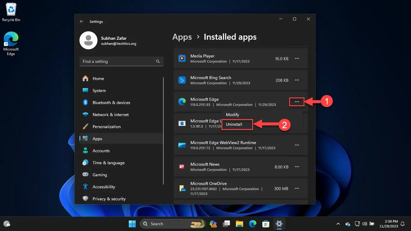Open more options for Microsoft OneDrive
The image size is (411, 231).
click(297, 188)
